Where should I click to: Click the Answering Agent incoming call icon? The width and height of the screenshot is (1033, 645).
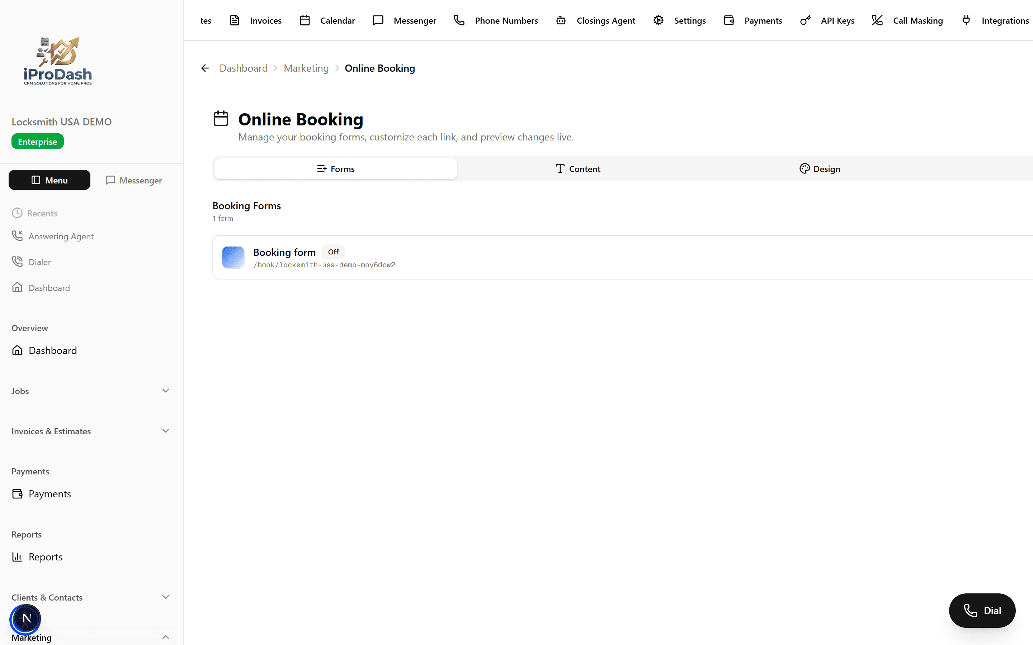17,235
